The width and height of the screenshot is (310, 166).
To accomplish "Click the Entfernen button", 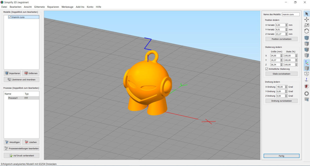I will pyautogui.click(x=31, y=73).
